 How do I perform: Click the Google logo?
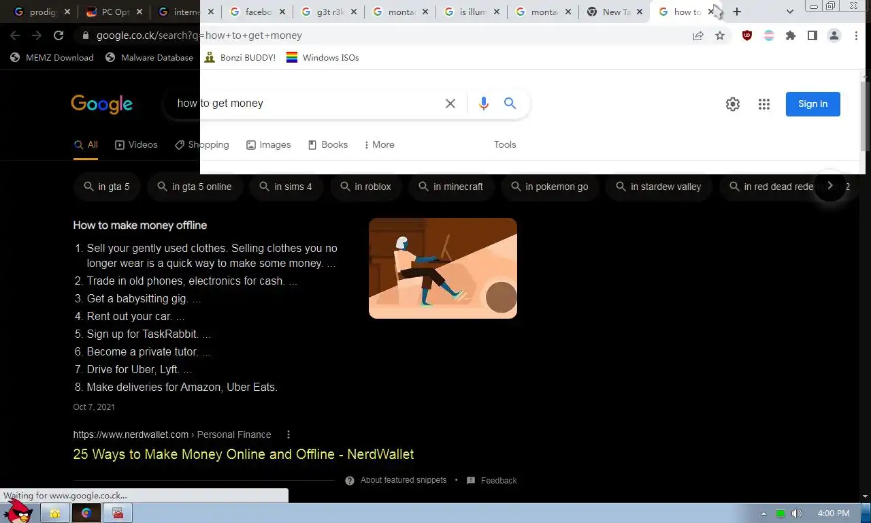(101, 104)
